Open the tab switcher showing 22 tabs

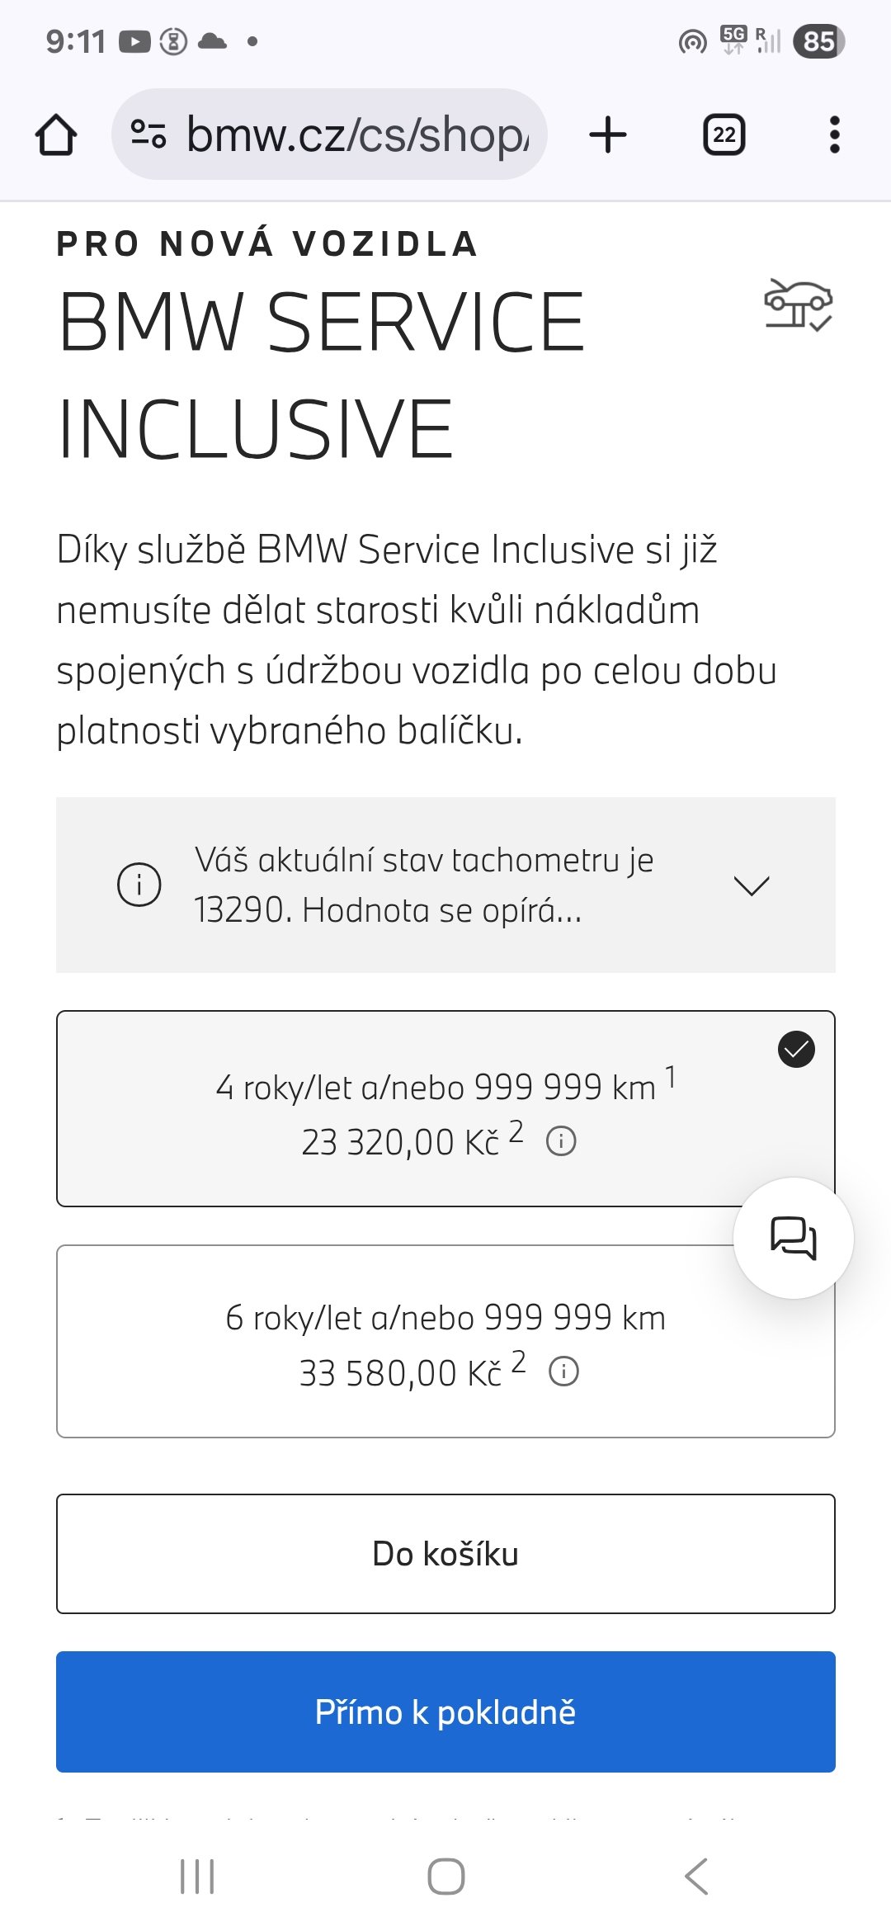coord(724,135)
